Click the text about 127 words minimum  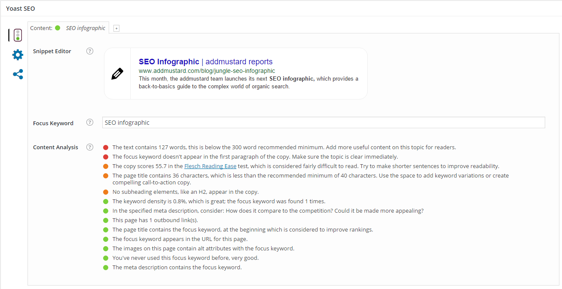click(284, 147)
